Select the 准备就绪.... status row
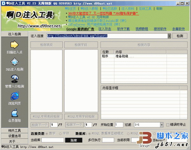This screenshot has width=191, height=150. coord(144,56)
